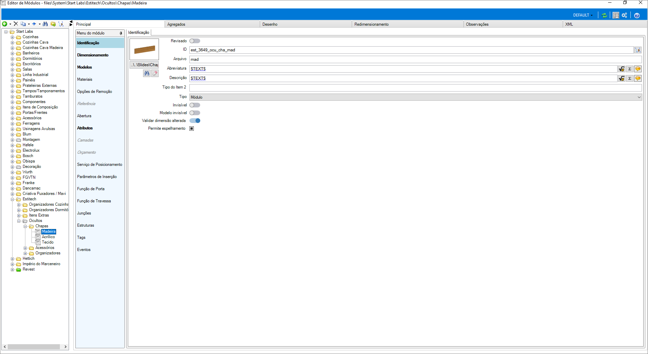Open the DEFAULT profile dropdown
The width and height of the screenshot is (648, 354).
tap(583, 15)
